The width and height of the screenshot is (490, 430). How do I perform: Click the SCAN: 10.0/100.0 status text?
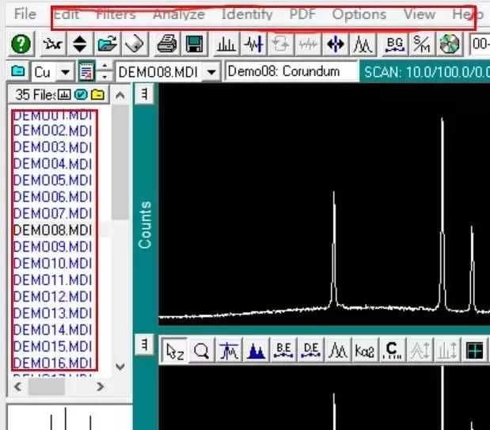tap(425, 72)
